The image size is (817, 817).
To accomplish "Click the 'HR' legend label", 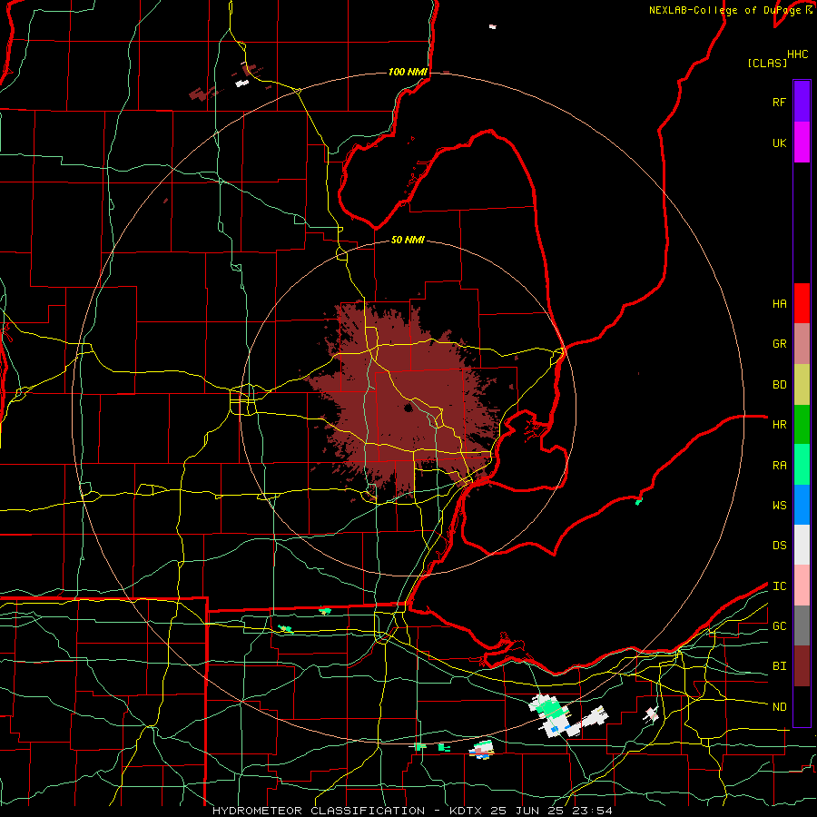I will pos(779,425).
